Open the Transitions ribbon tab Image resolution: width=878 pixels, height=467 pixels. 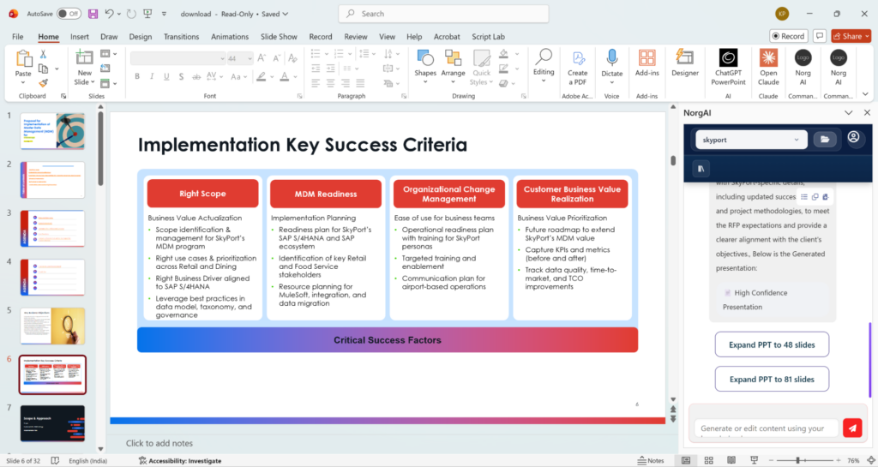click(x=181, y=37)
